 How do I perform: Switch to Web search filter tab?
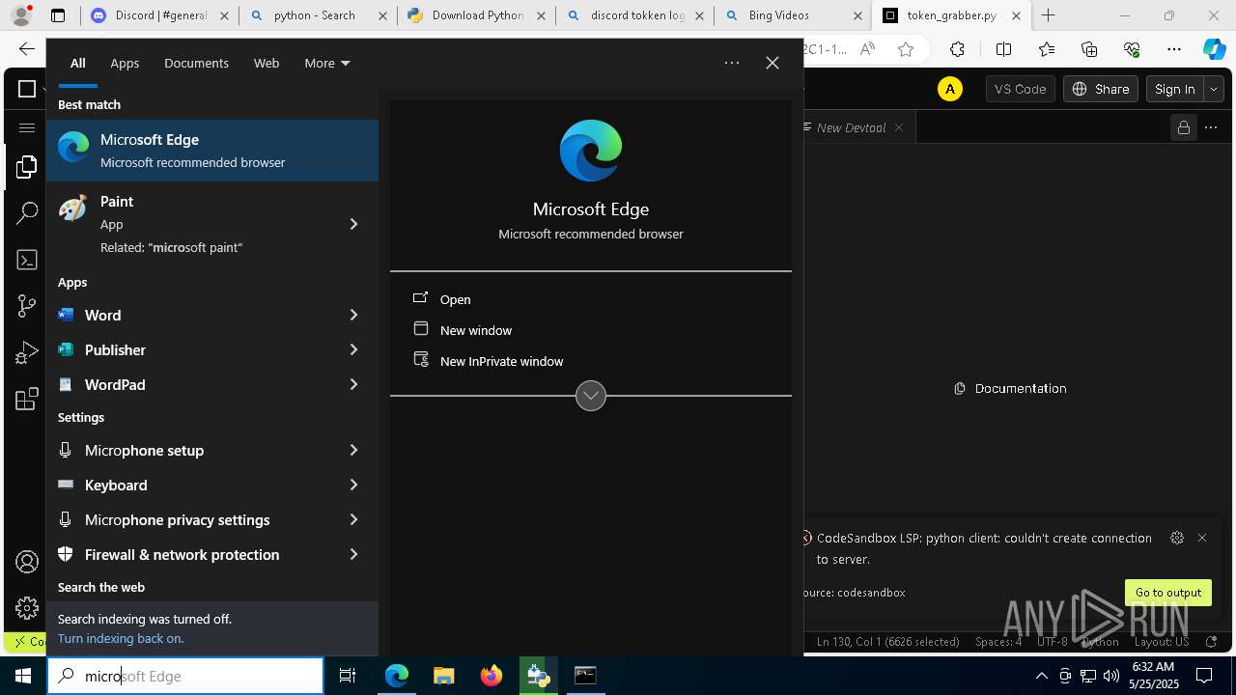267,63
